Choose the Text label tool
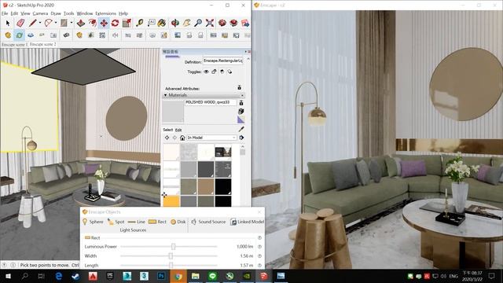Viewport: 503px width, 283px height. pos(152,23)
